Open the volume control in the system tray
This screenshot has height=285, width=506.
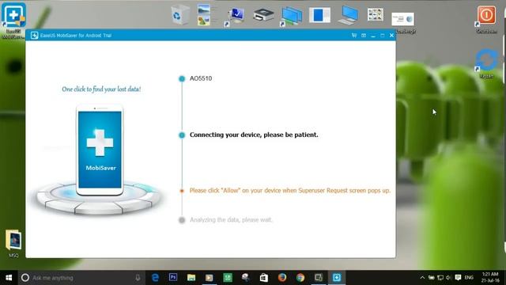(x=448, y=278)
